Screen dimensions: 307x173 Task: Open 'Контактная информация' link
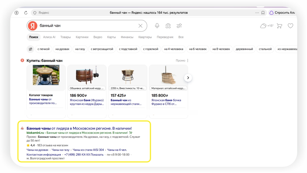(x=44, y=154)
